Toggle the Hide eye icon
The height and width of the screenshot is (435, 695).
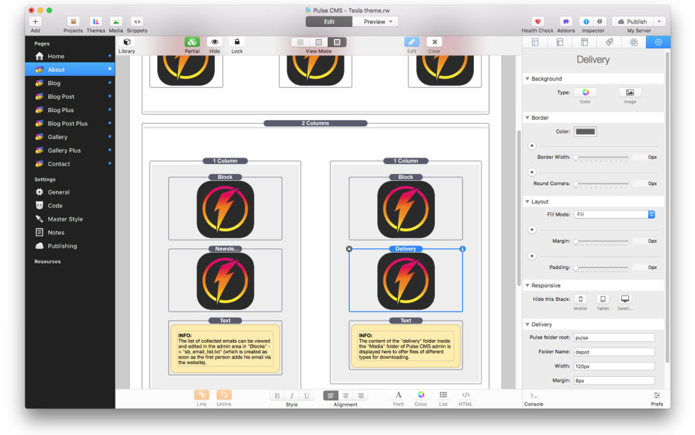pyautogui.click(x=214, y=42)
